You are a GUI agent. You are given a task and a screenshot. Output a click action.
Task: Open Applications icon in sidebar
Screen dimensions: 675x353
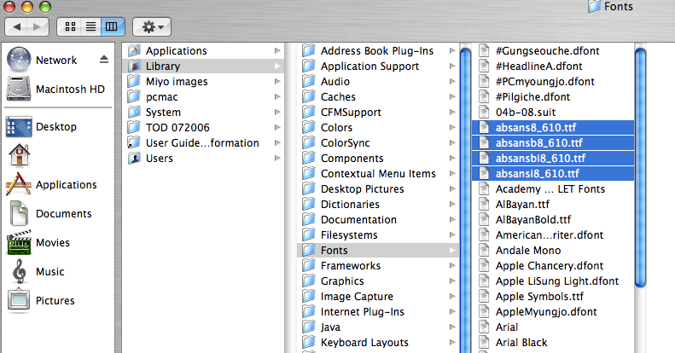point(19,184)
